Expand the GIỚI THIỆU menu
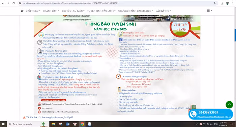 pyautogui.click(x=33, y=11)
